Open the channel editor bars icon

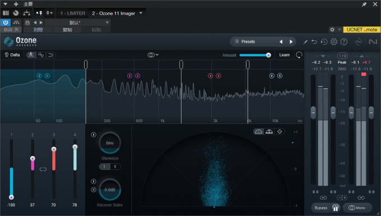6,13
